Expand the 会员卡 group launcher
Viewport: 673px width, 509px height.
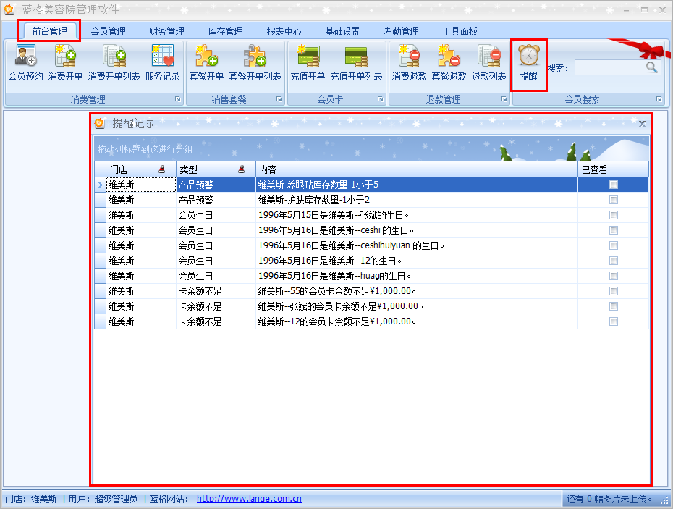coord(380,100)
